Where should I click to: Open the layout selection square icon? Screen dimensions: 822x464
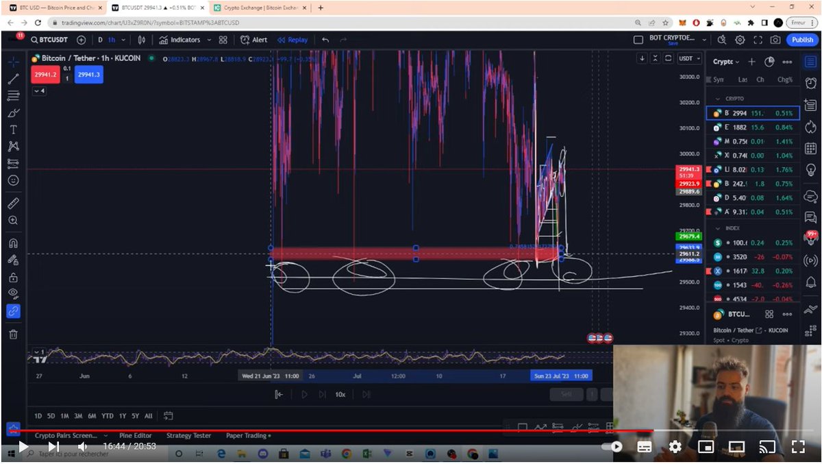coord(638,40)
